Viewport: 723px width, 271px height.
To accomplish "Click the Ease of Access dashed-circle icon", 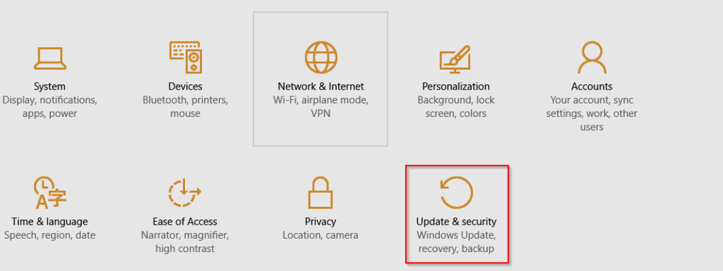I will (x=184, y=192).
